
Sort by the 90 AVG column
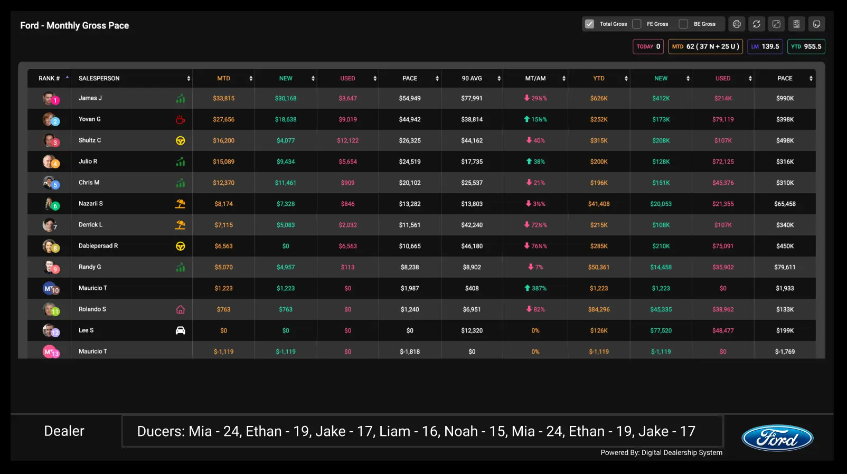click(x=472, y=78)
